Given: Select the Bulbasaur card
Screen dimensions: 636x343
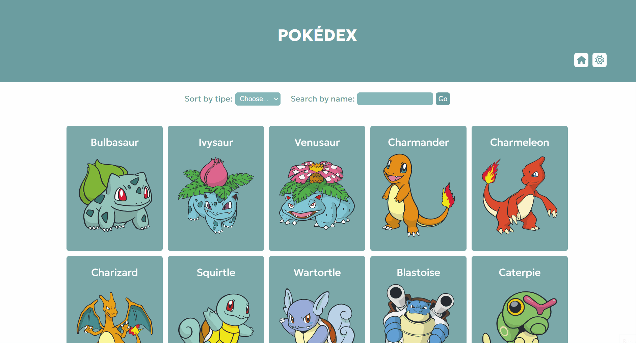Looking at the screenshot, I should pos(114,188).
